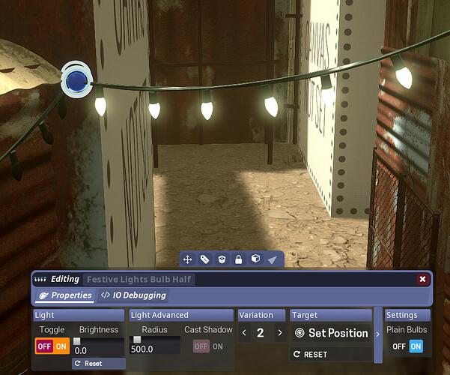Click the cube icon in toolbar
Image resolution: width=450 pixels, height=375 pixels.
[255, 259]
